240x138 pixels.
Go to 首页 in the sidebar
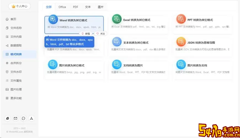(x=19, y=19)
